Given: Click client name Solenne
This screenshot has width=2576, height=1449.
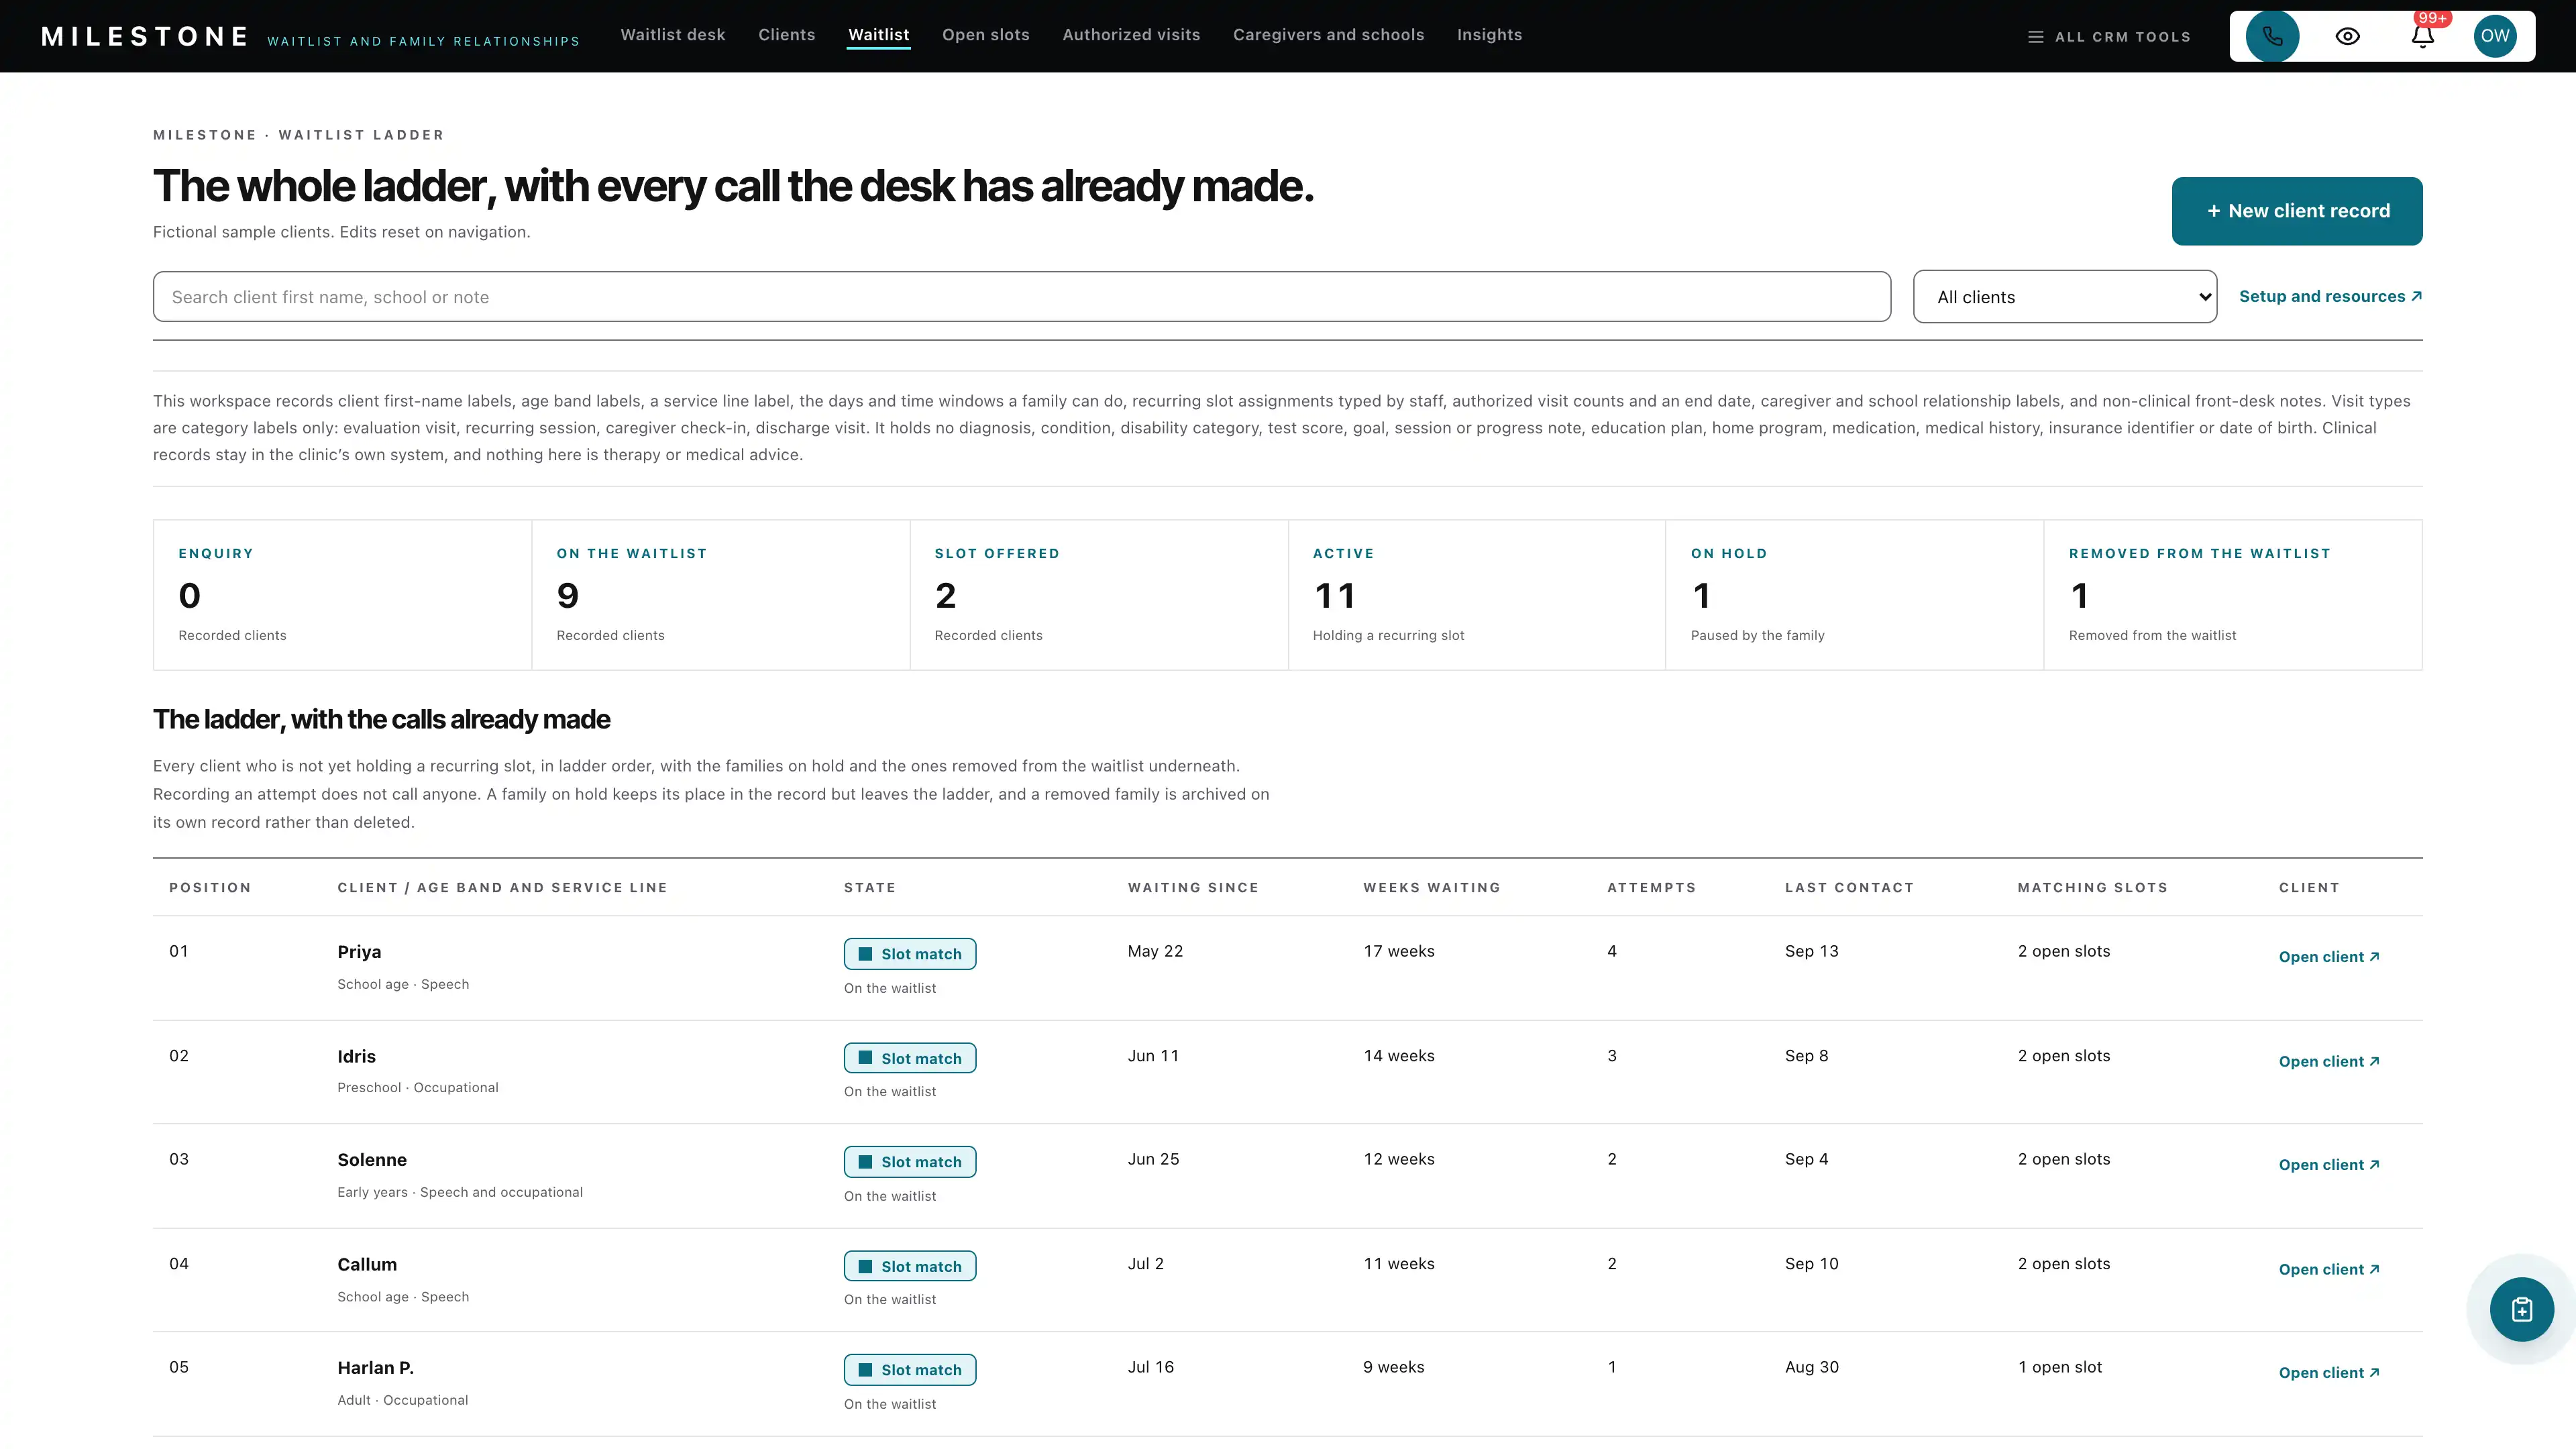Looking at the screenshot, I should point(372,1160).
